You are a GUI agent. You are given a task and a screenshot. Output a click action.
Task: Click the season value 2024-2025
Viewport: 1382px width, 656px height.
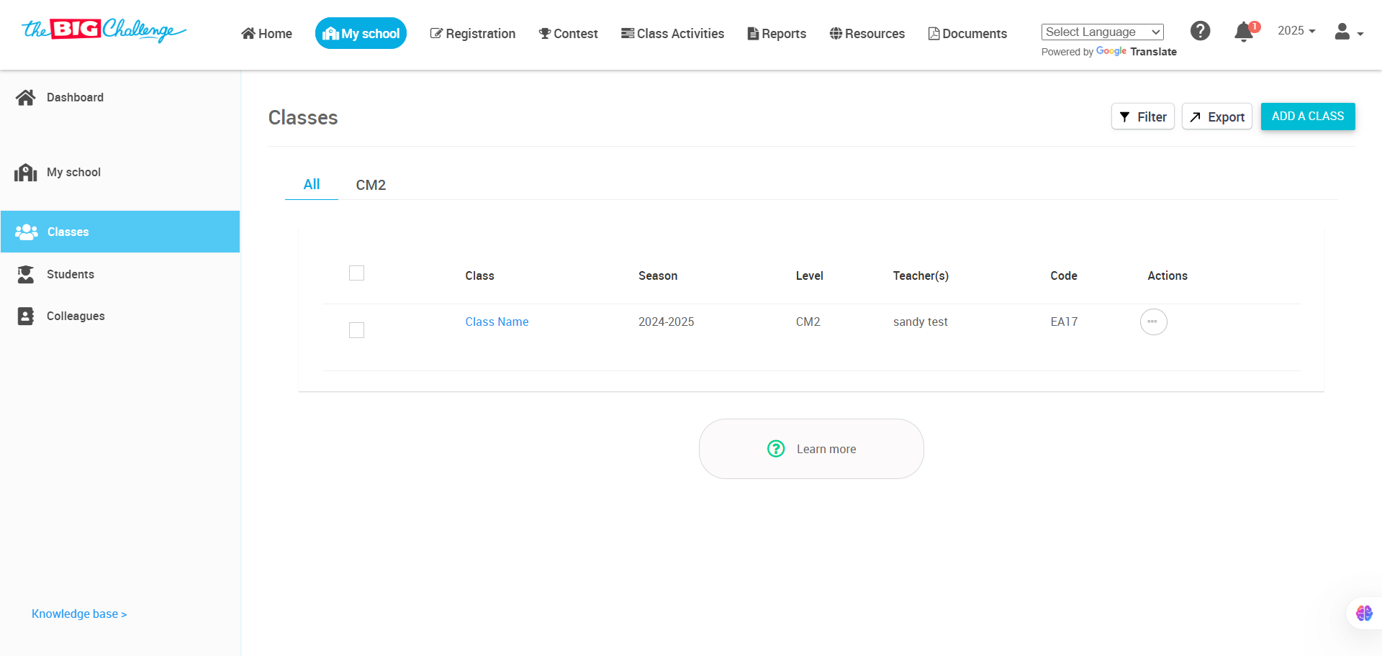(667, 322)
